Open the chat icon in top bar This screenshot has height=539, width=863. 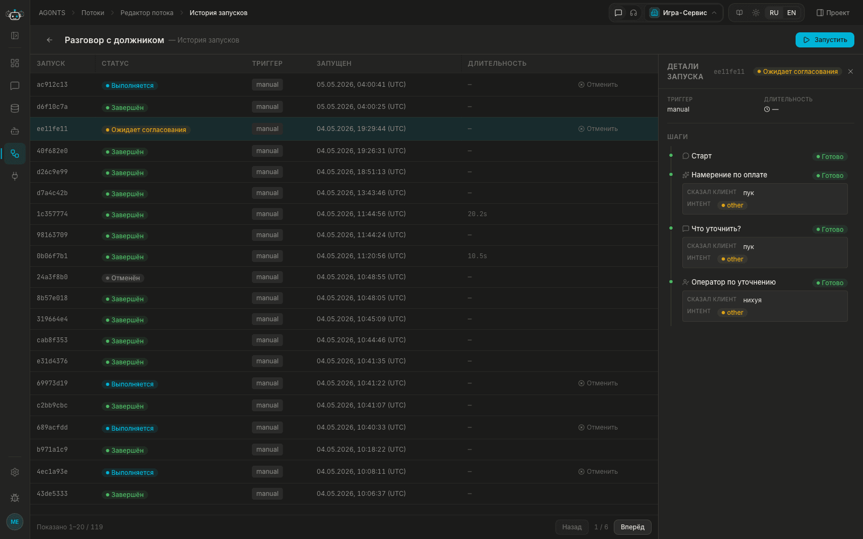[619, 13]
